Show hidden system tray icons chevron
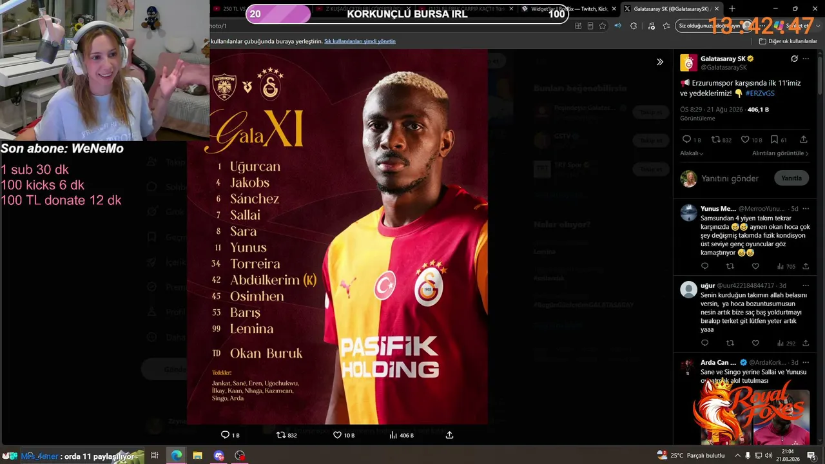This screenshot has width=825, height=464. tap(738, 456)
